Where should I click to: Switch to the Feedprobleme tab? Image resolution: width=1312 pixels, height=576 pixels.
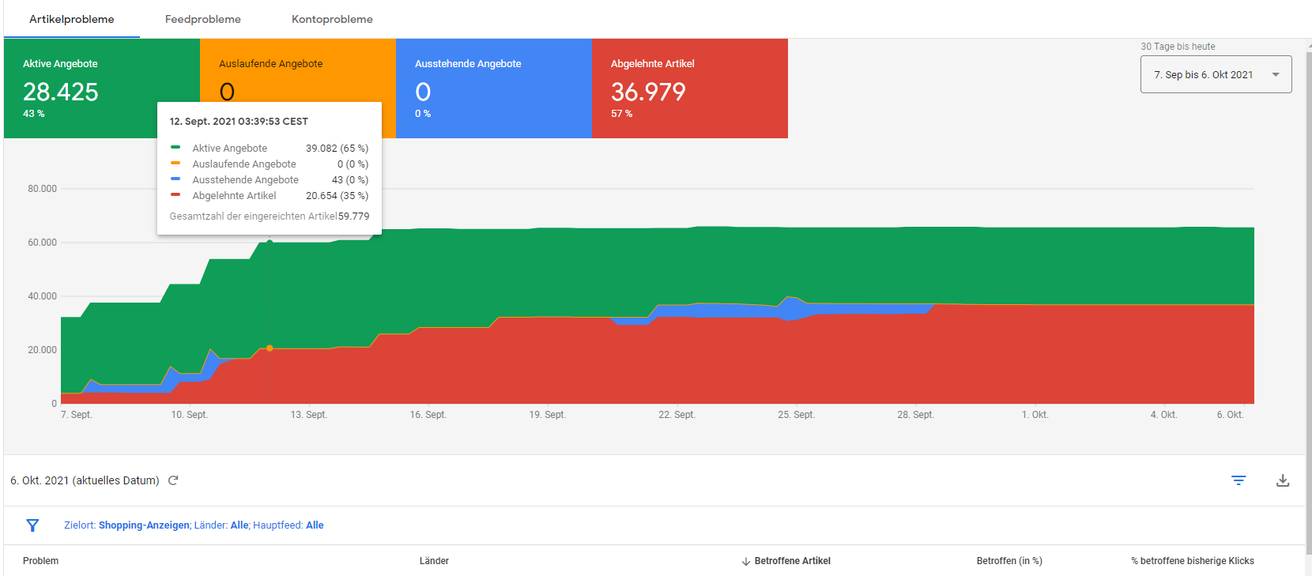(203, 19)
